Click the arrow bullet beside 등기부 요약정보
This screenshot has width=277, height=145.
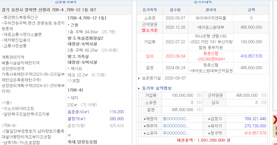[139, 88]
